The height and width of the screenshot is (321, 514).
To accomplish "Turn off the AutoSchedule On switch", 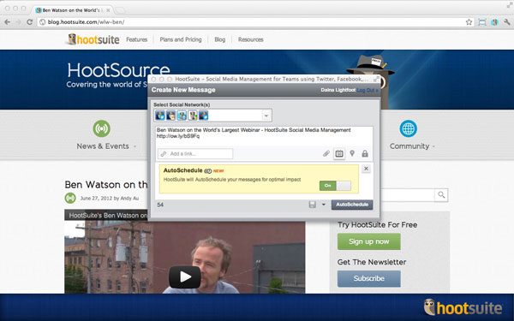I will 335,186.
